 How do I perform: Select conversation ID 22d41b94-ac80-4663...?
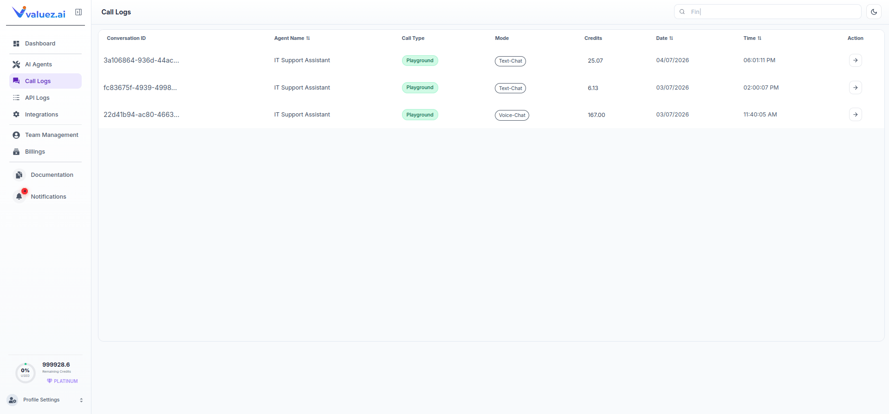point(141,115)
